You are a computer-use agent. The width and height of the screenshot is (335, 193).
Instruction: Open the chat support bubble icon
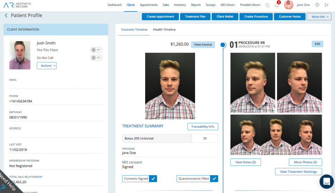pyautogui.click(x=327, y=181)
